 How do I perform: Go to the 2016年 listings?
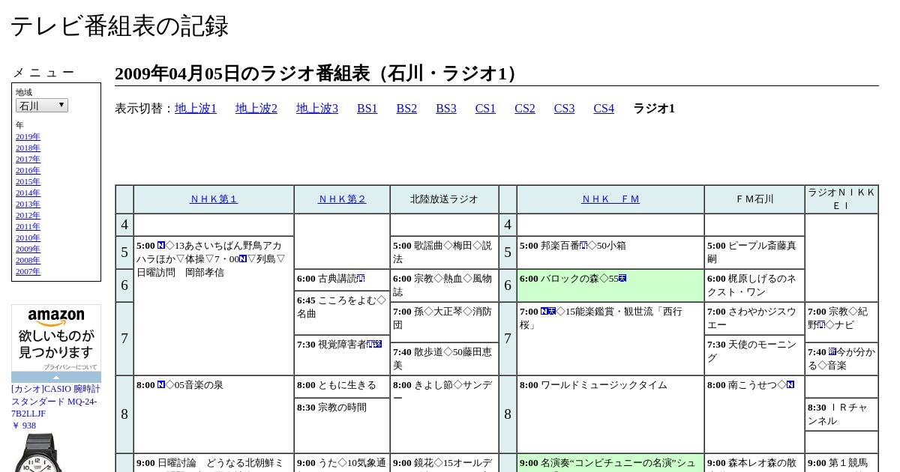tap(28, 170)
